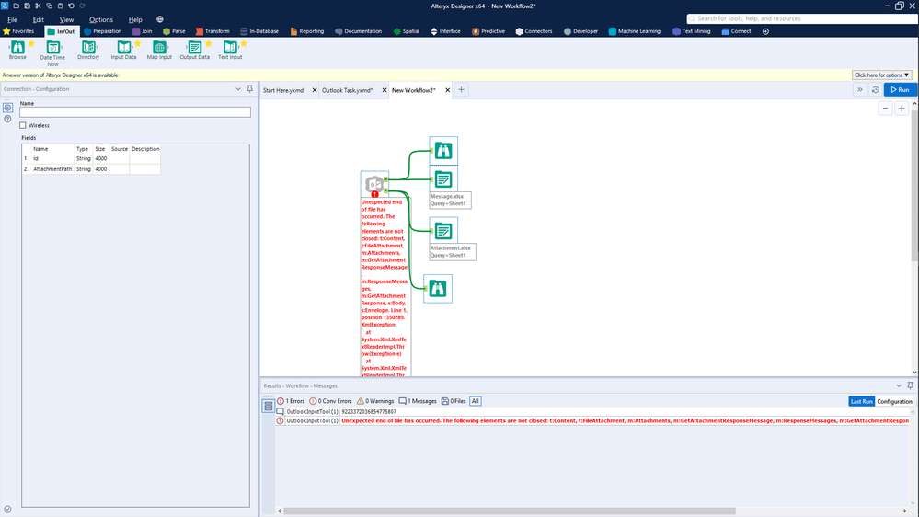Click the Outlook Input tool on canvas
The width and height of the screenshot is (919, 517).
pyautogui.click(x=373, y=185)
